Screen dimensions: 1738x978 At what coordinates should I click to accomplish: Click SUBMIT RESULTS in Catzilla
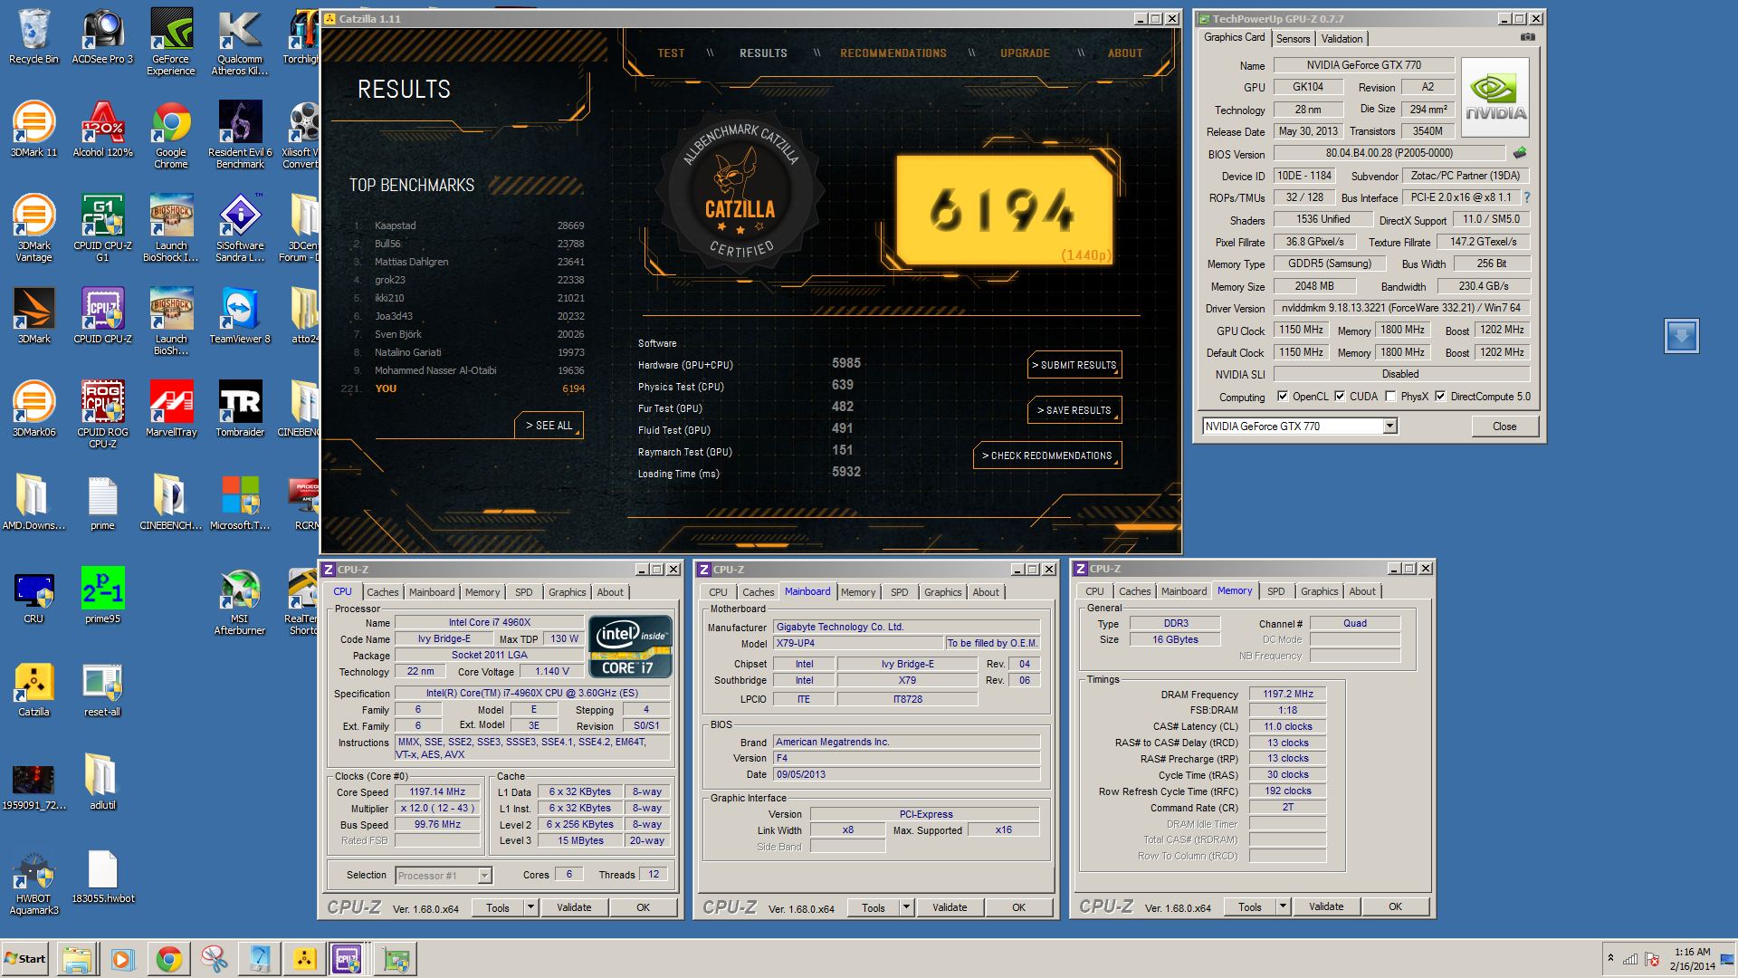coord(1074,365)
